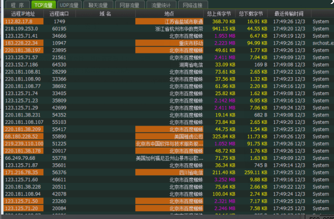
Task: Click the 域名 column header
Action: pyautogui.click(x=105, y=14)
